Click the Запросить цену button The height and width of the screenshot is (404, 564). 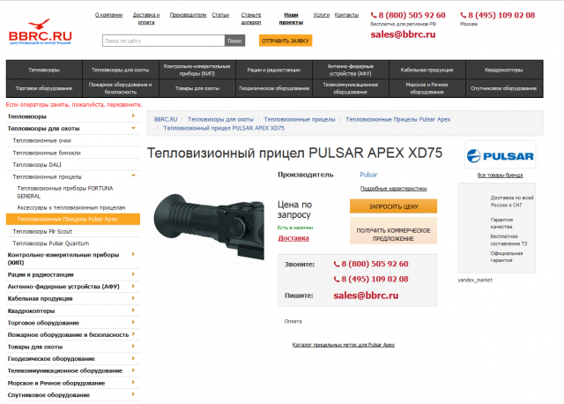pos(393,206)
